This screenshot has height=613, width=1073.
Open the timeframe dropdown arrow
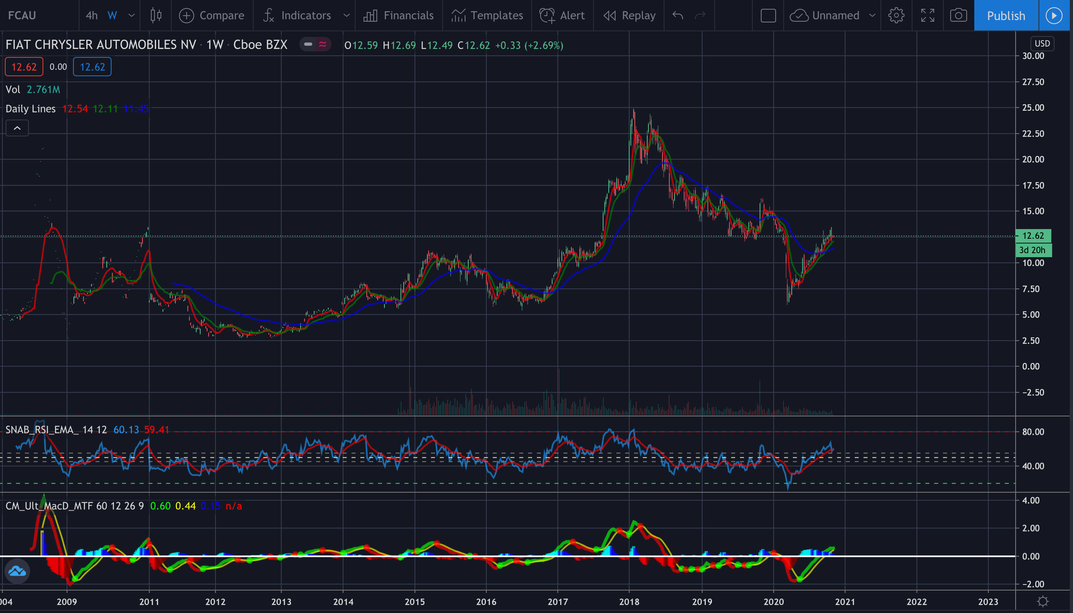(131, 16)
